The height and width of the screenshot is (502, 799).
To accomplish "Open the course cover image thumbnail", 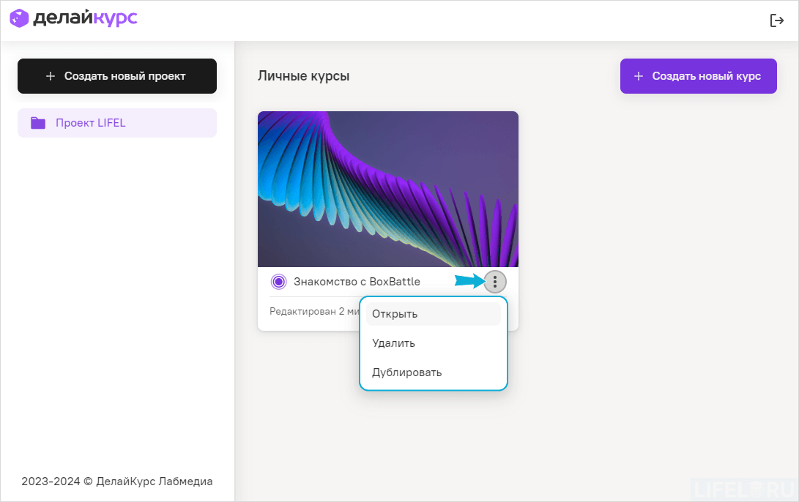I will (x=388, y=189).
